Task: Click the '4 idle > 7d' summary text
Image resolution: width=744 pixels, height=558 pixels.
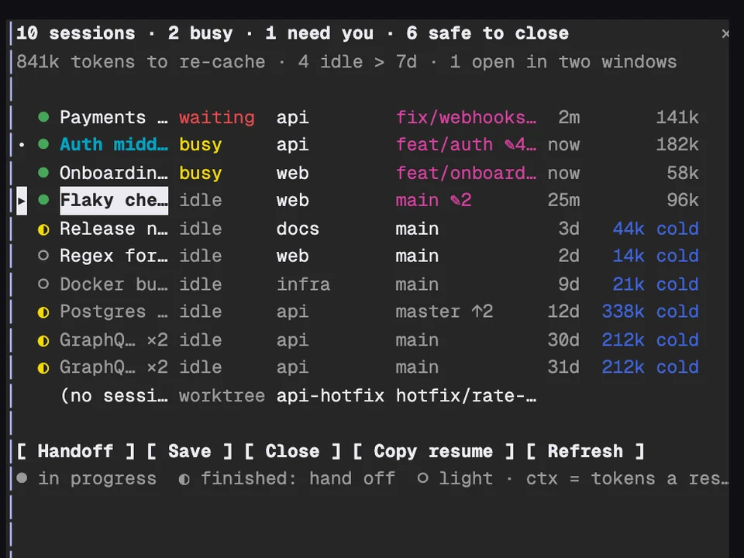Action: click(357, 62)
